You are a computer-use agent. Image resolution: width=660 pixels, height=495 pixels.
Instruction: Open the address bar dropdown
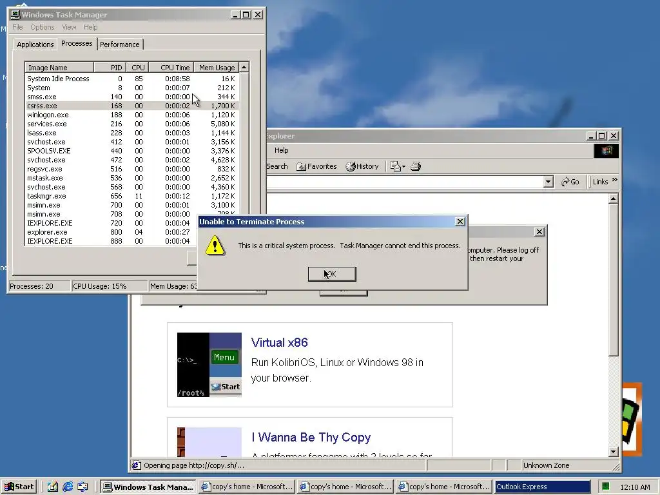(x=548, y=182)
